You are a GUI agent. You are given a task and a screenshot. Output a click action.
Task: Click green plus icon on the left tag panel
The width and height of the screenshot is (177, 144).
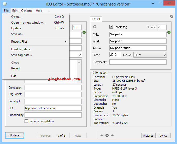[x=84, y=32]
